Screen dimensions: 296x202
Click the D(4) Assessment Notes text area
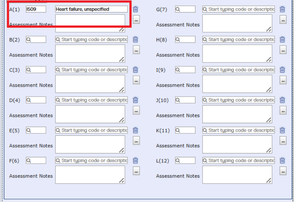tap(90, 114)
